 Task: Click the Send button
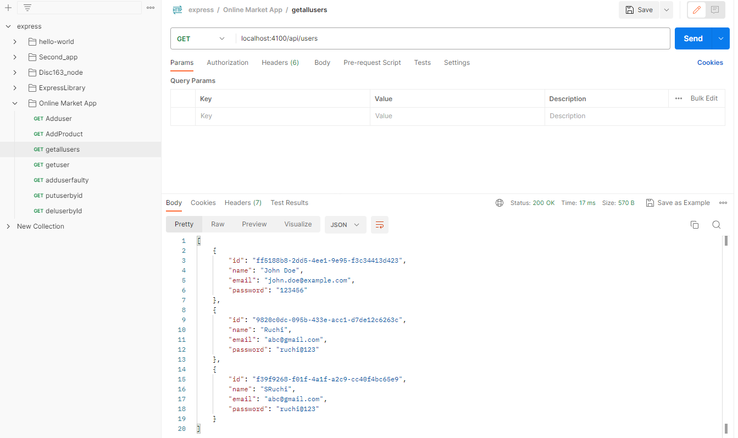(x=693, y=38)
